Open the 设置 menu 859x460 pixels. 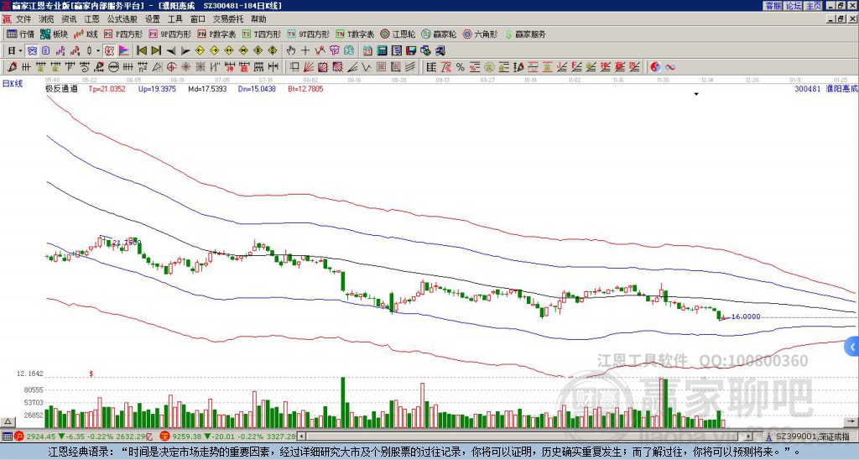[153, 19]
